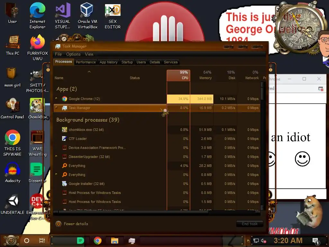Expand DissenterUpgrader (32 bit) row

pos(56,156)
